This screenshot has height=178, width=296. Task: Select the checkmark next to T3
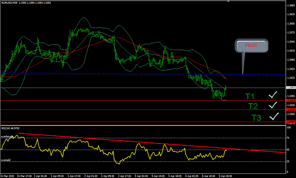pyautogui.click(x=274, y=116)
